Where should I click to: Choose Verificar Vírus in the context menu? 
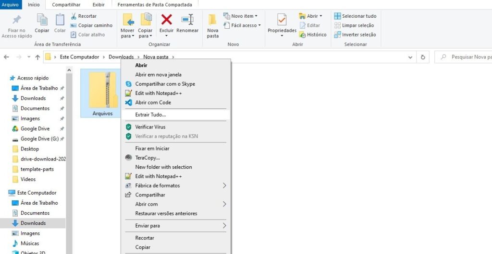(x=176, y=127)
